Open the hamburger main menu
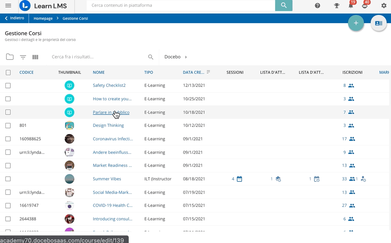The height and width of the screenshot is (243, 391). (x=8, y=6)
